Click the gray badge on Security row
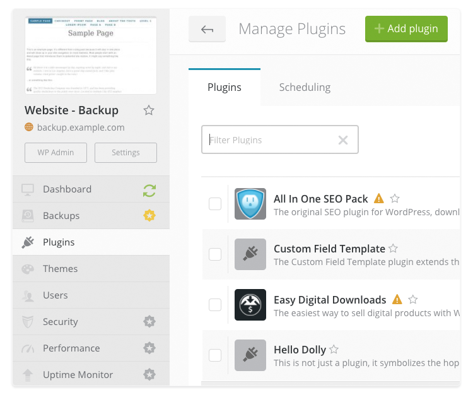Viewport: 473px width, 402px height. point(149,322)
